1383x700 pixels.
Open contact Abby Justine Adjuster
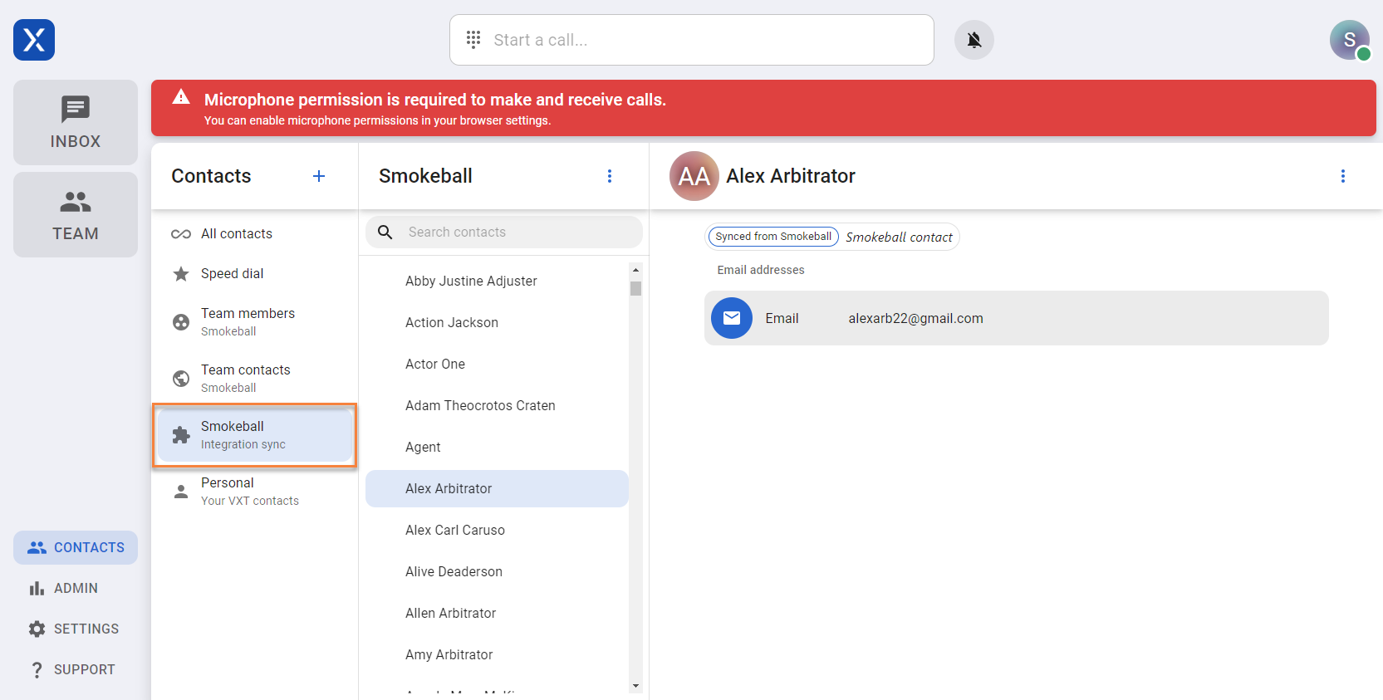click(497, 281)
